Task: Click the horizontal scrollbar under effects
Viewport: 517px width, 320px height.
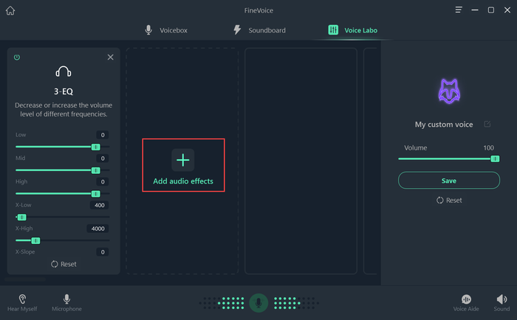Action: click(x=25, y=279)
